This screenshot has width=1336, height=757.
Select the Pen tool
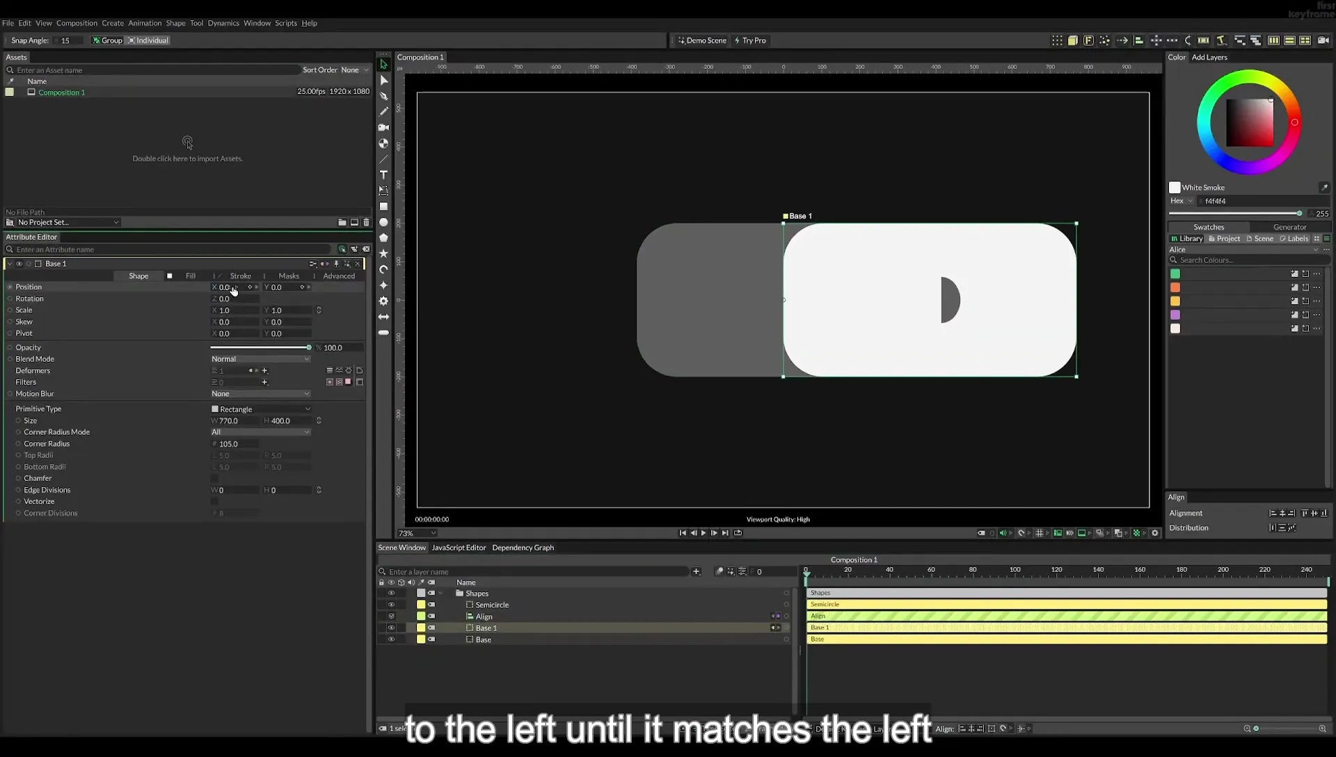coord(383,96)
